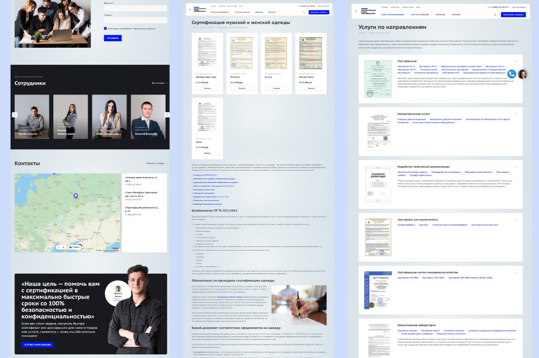The image size is (539, 358).
Task: Click Заказать звонок link in right header
Action: pos(519,7)
